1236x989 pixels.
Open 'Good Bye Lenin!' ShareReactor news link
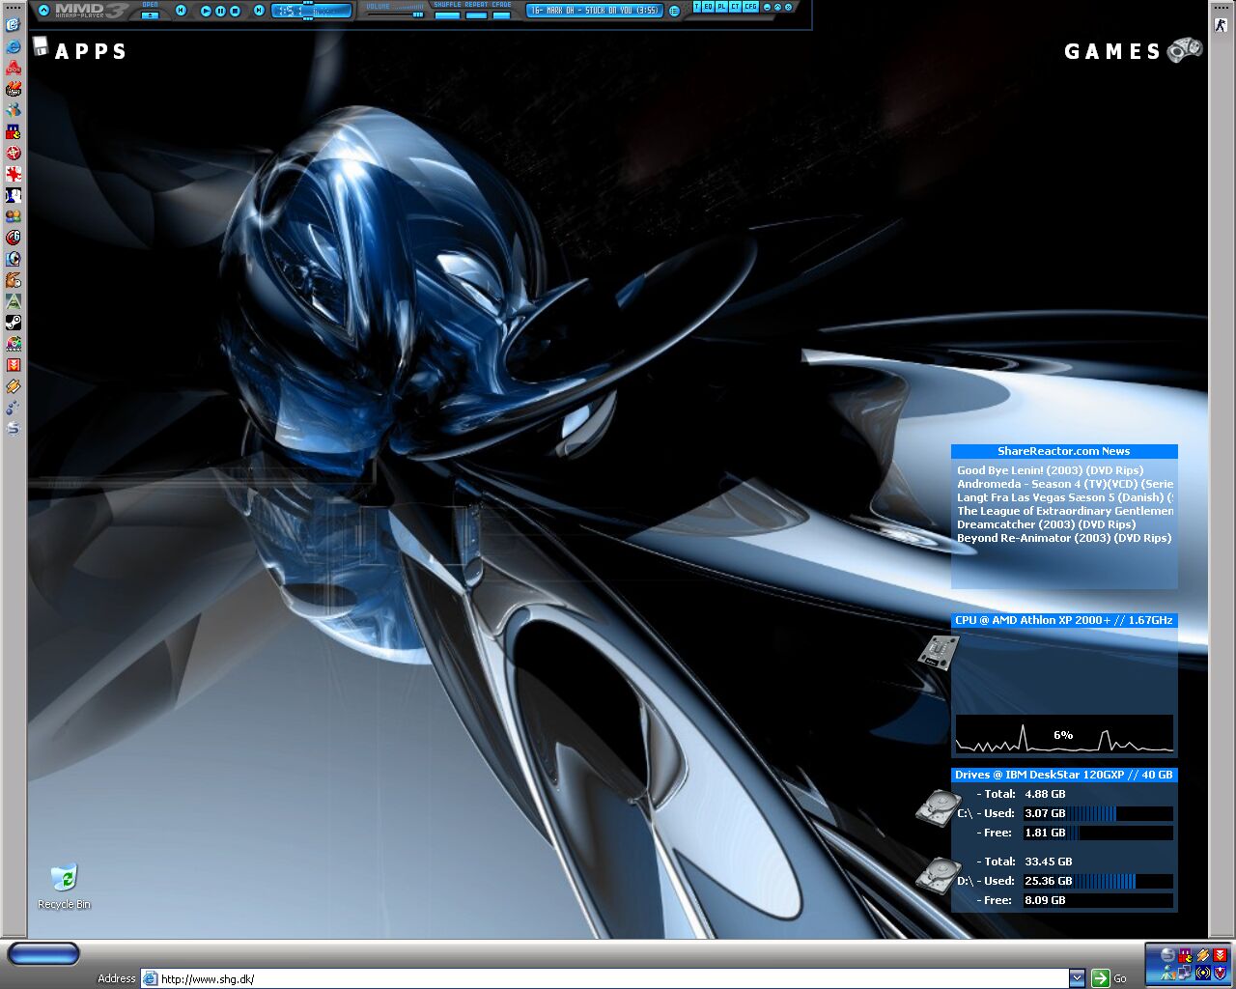(x=1050, y=470)
